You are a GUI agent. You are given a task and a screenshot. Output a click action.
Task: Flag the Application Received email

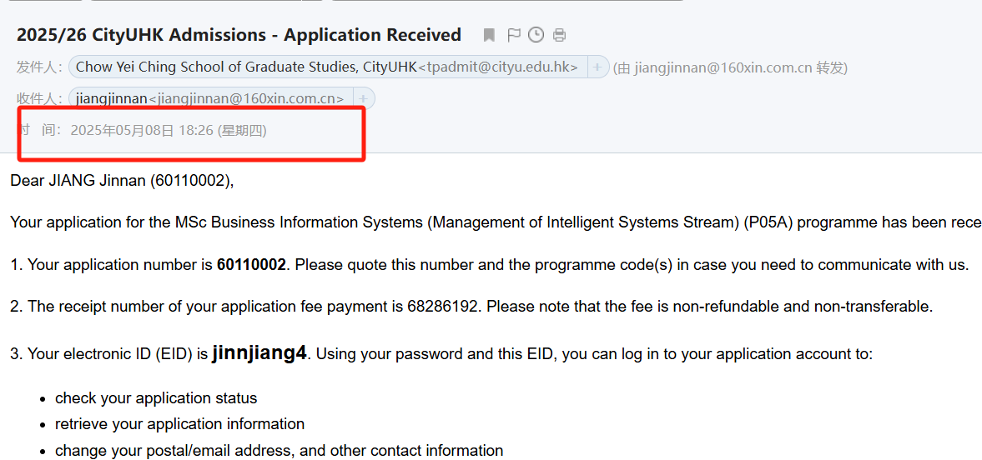(x=513, y=35)
